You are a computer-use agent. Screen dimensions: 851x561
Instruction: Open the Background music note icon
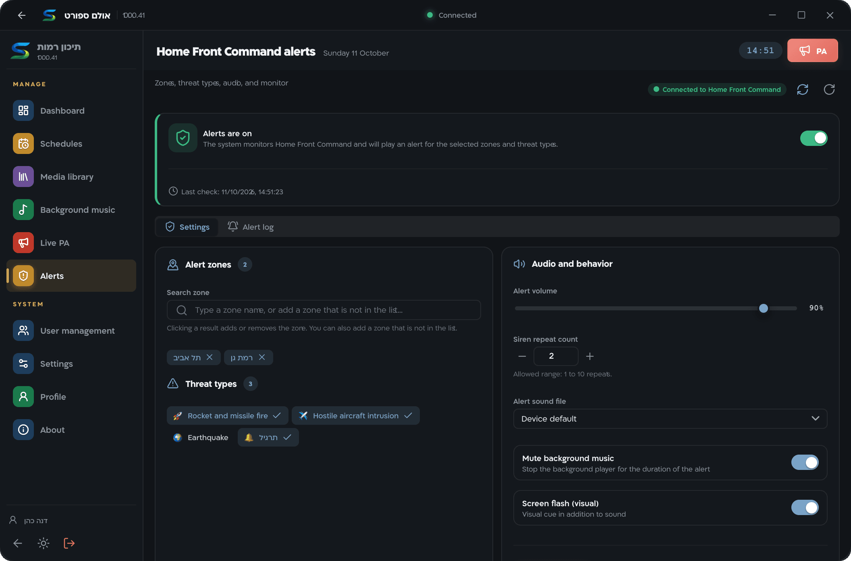(x=23, y=210)
